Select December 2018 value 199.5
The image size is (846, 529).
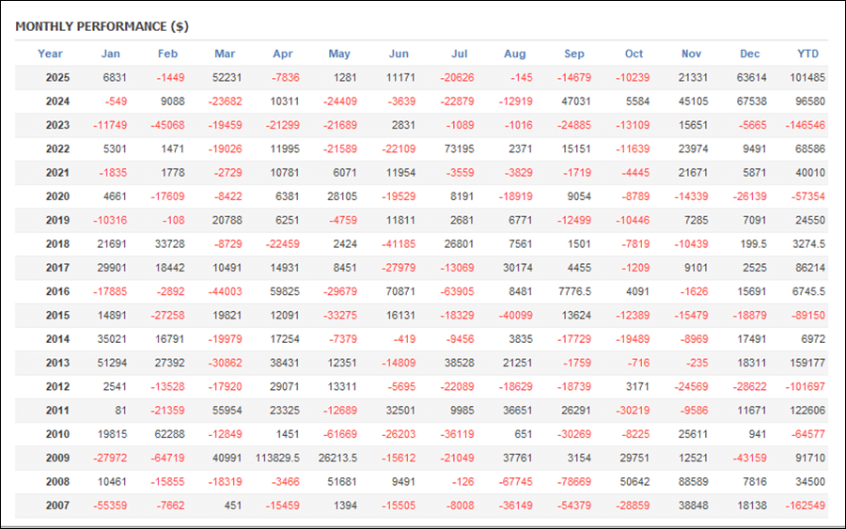coord(753,243)
